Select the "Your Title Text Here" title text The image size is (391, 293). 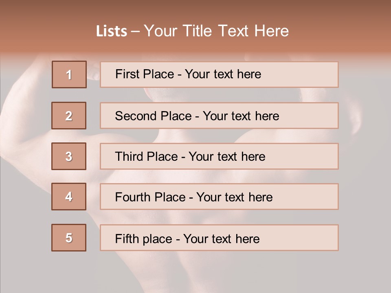216,31
